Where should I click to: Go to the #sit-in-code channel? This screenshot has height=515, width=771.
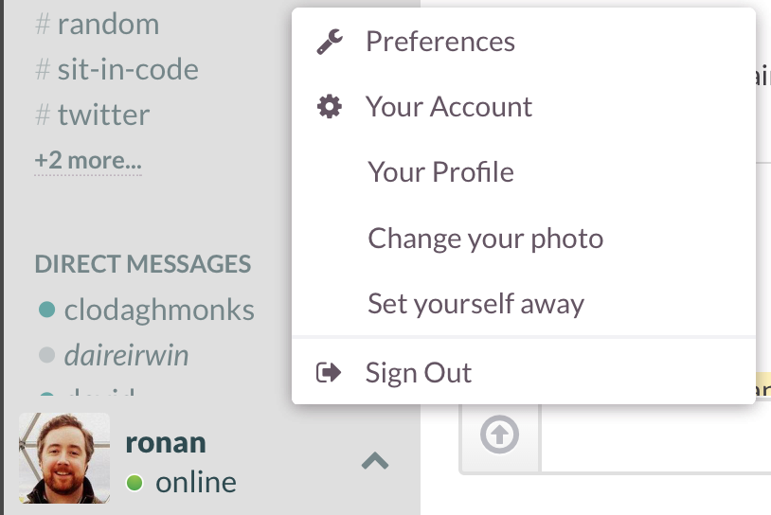pyautogui.click(x=127, y=69)
